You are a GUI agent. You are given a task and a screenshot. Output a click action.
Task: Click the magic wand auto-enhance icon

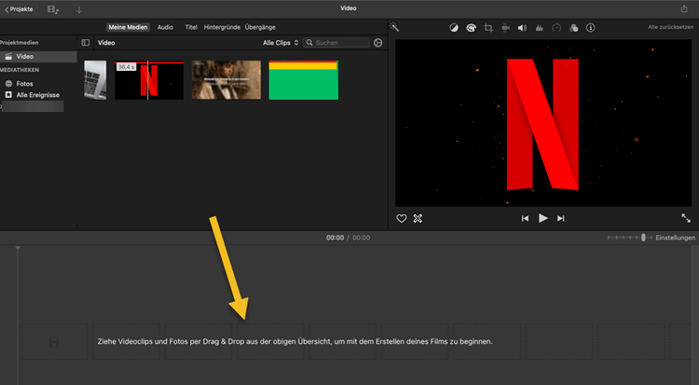(394, 27)
